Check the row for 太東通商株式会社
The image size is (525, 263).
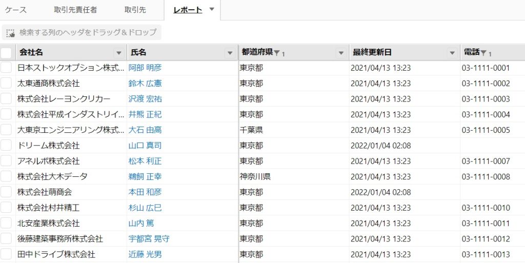coord(6,84)
